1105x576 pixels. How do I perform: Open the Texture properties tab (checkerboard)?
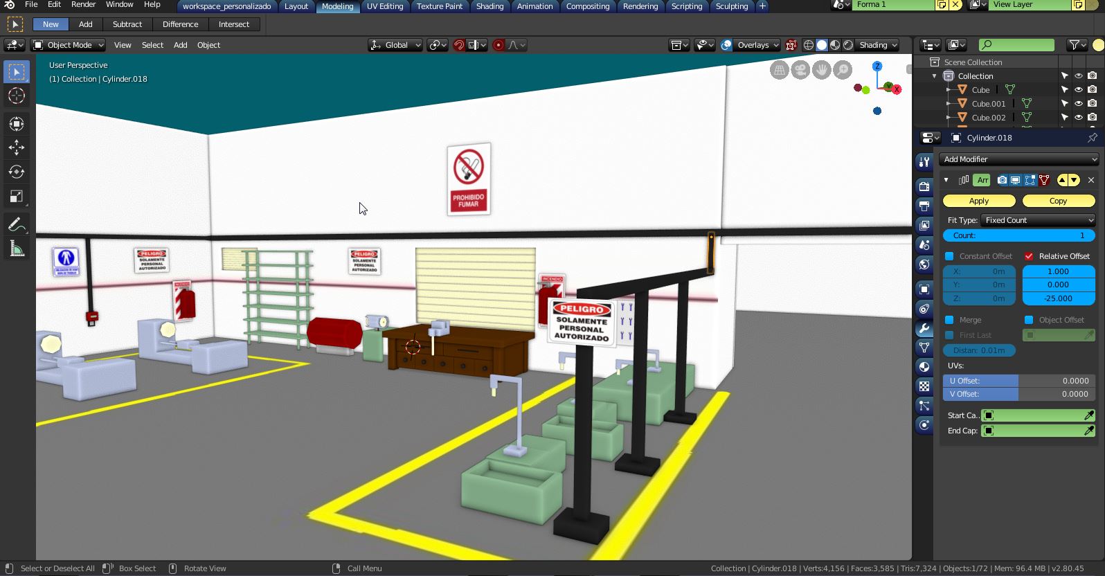(924, 386)
